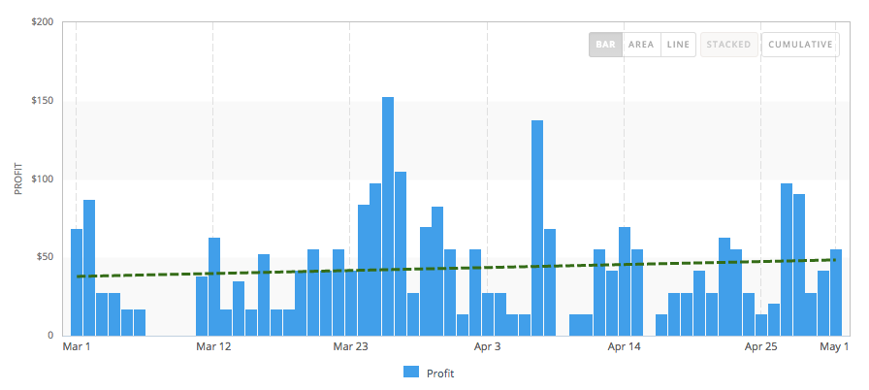Switch chart to Area view
Viewport: 869px width, 390px height.
coord(641,45)
